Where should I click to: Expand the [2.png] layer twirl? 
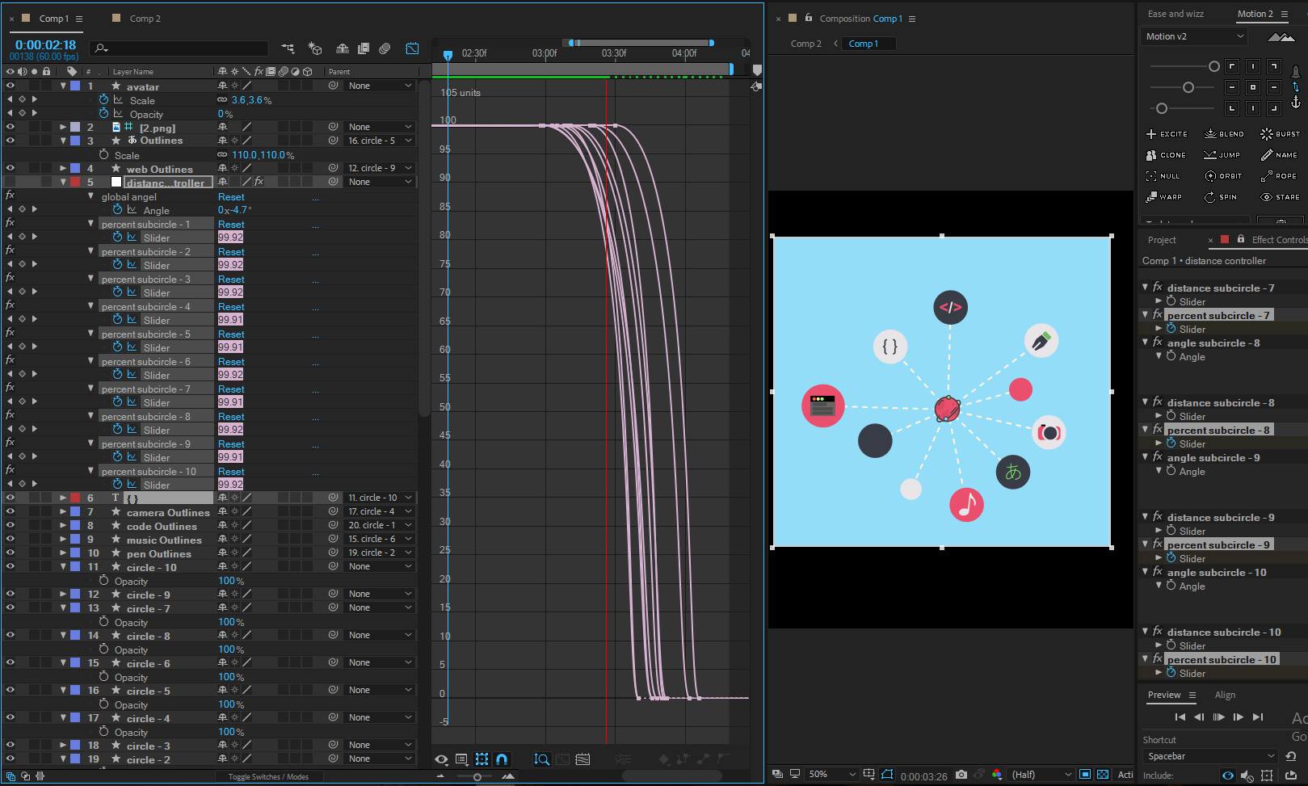63,127
